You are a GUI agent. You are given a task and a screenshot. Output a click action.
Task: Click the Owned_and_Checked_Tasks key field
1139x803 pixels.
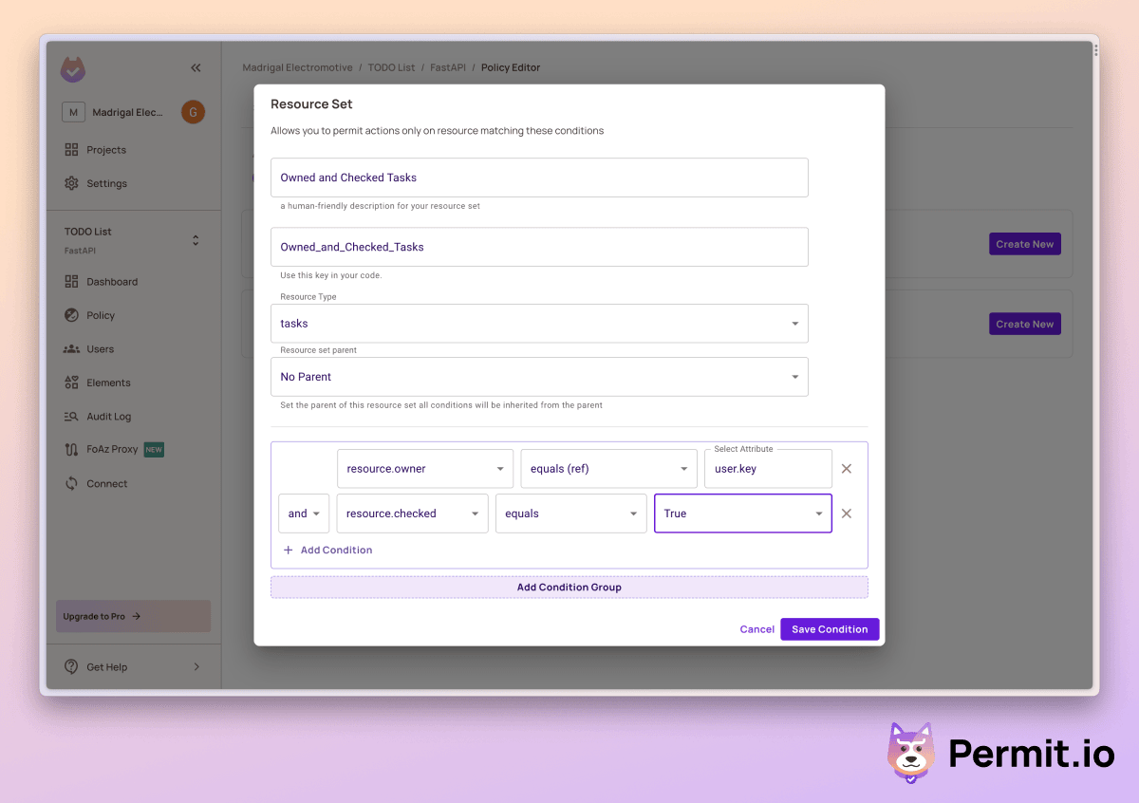[539, 247]
